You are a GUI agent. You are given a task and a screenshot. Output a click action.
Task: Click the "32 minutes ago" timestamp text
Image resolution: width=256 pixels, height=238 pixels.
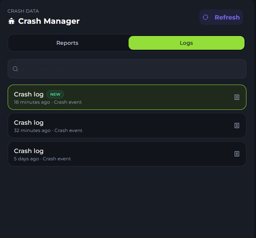point(32,130)
